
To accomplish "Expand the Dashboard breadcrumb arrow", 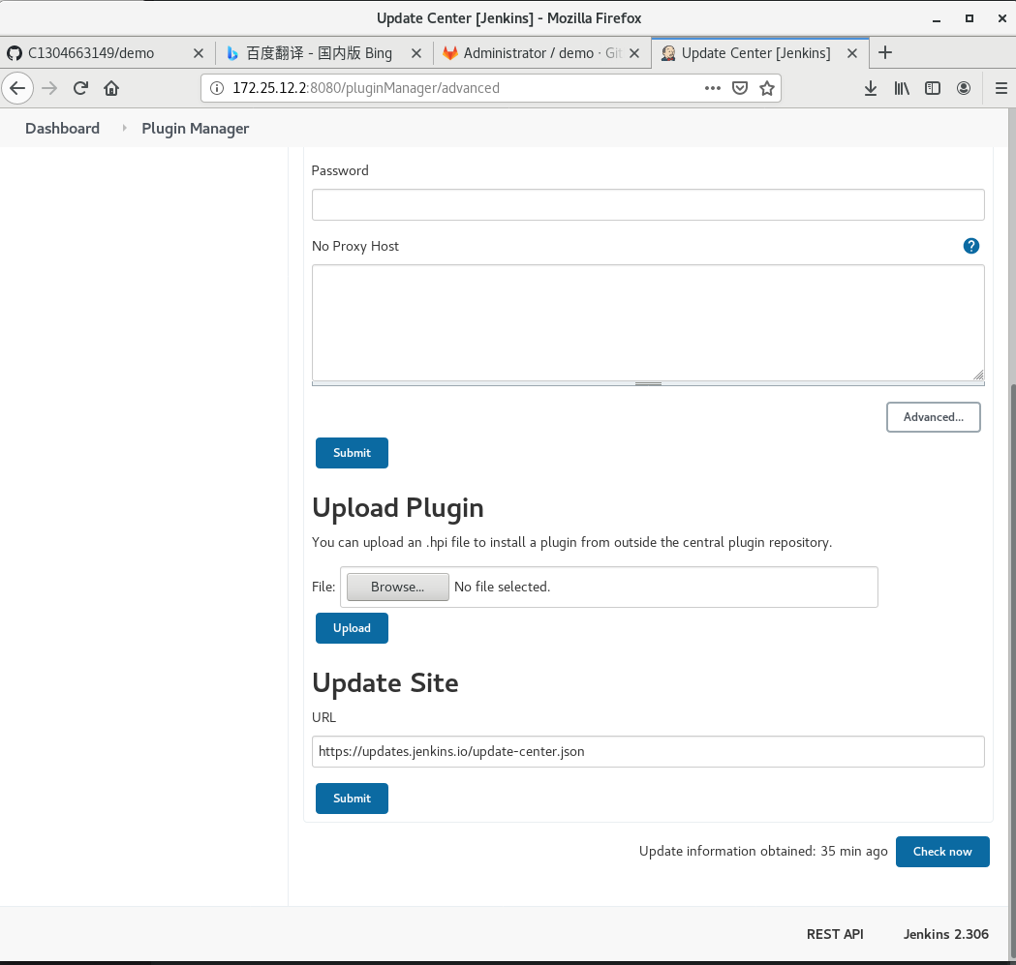I will (x=124, y=128).
